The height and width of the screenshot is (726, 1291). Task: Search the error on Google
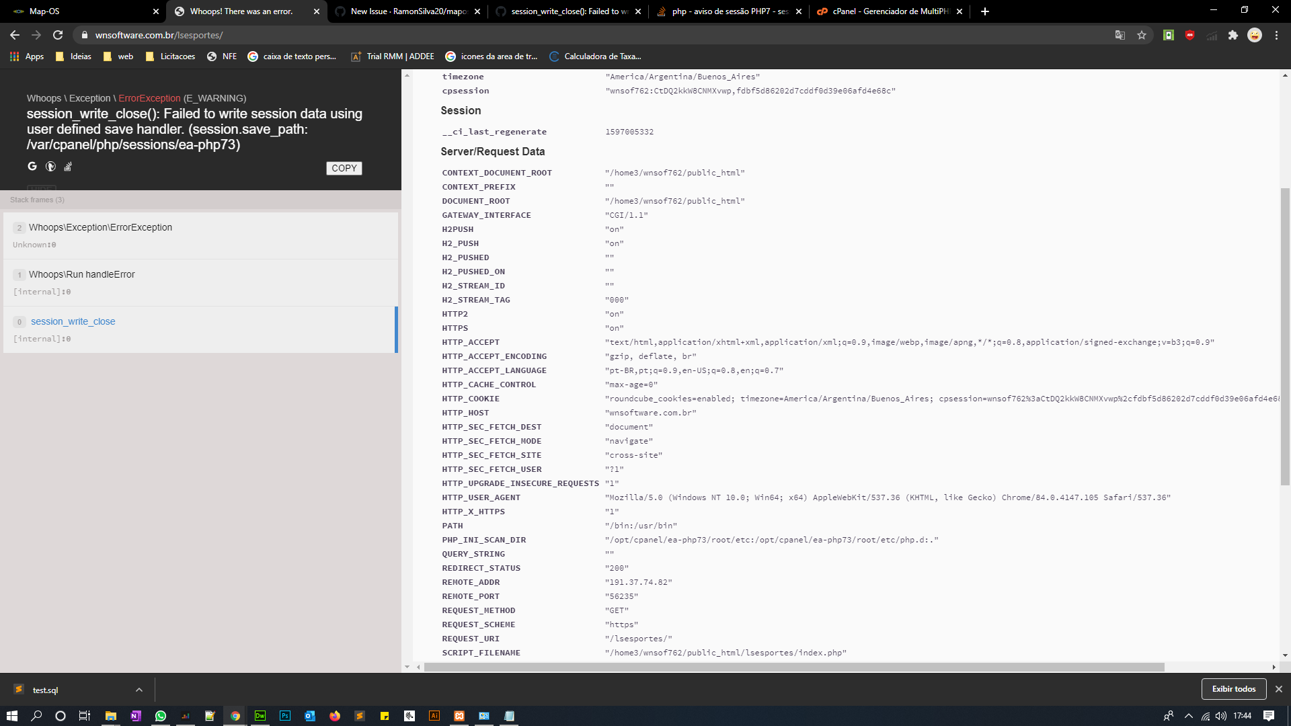click(x=32, y=166)
